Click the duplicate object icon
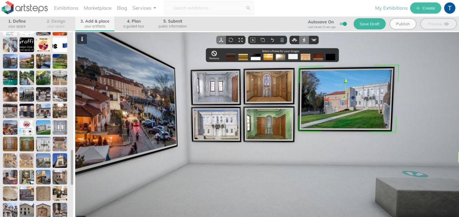 (x=263, y=40)
